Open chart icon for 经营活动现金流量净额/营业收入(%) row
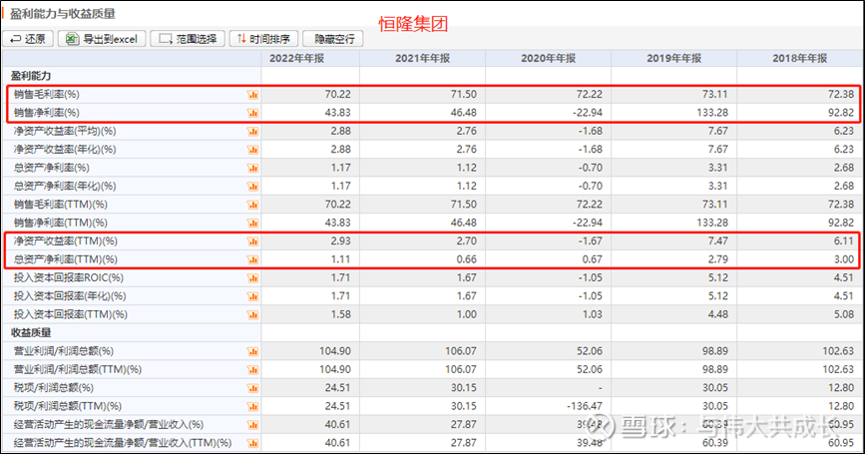Image resolution: width=865 pixels, height=454 pixels. pos(252,425)
